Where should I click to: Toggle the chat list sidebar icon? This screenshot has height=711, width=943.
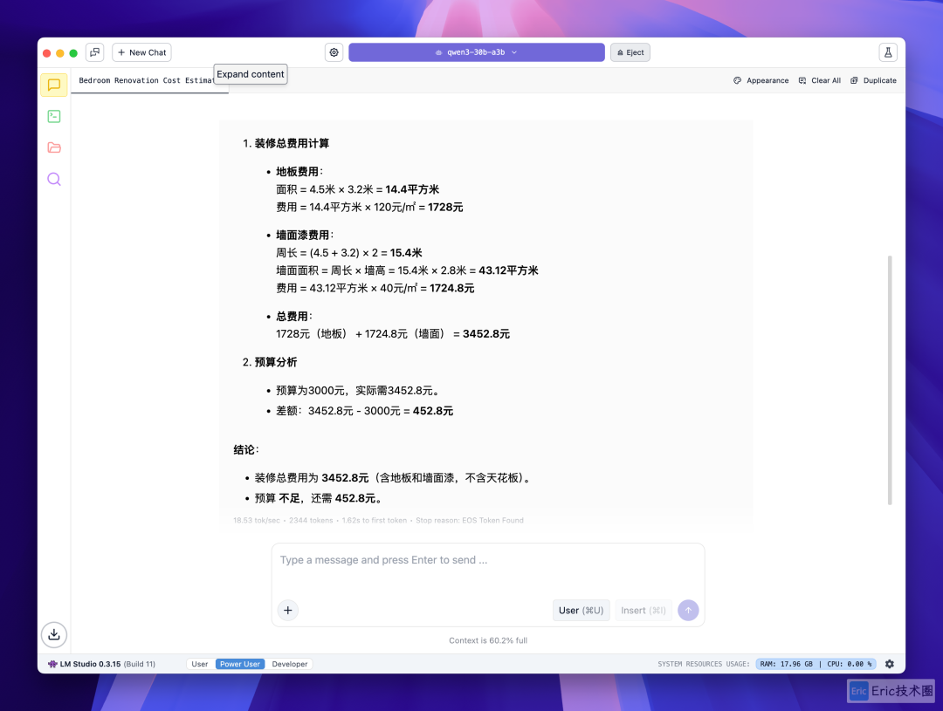click(94, 52)
